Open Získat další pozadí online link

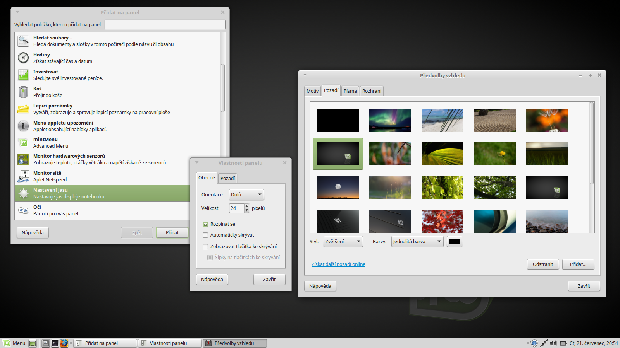(x=338, y=264)
